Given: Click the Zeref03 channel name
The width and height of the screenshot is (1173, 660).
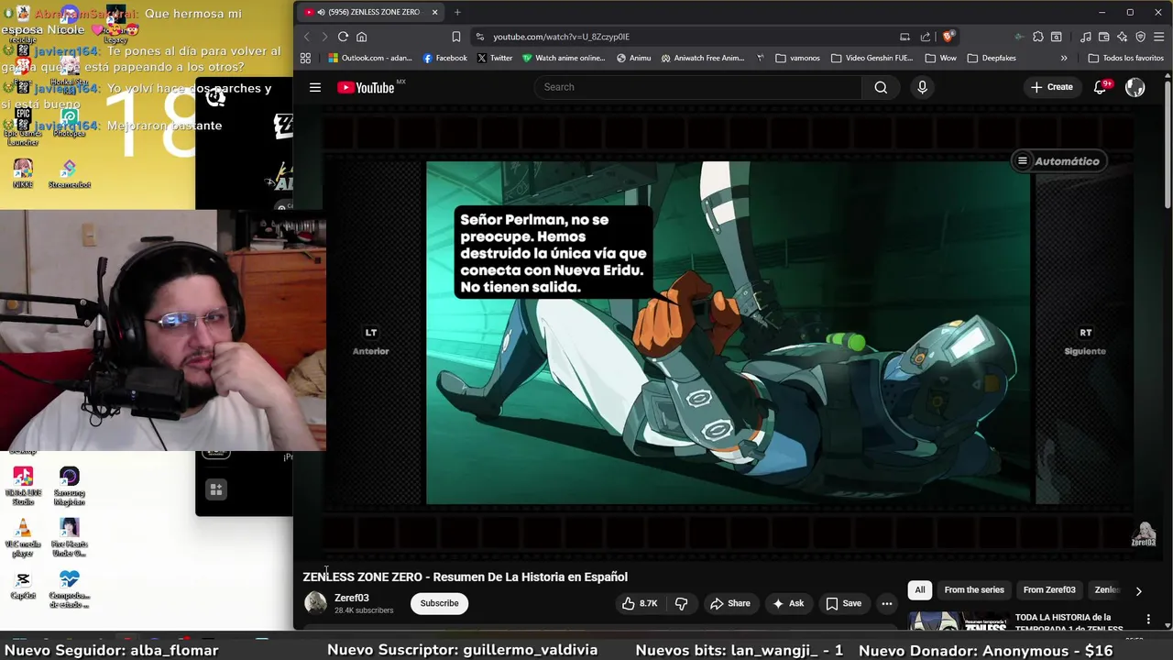Looking at the screenshot, I should (352, 598).
